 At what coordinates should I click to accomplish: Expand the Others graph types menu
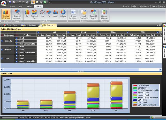click(63, 14)
